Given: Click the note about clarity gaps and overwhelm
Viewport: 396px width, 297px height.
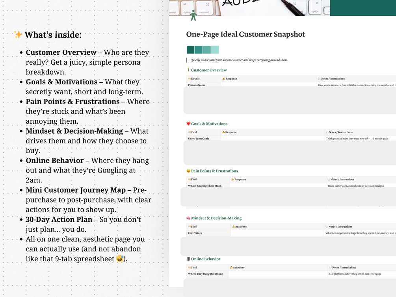Looking at the screenshot, I should [356, 186].
